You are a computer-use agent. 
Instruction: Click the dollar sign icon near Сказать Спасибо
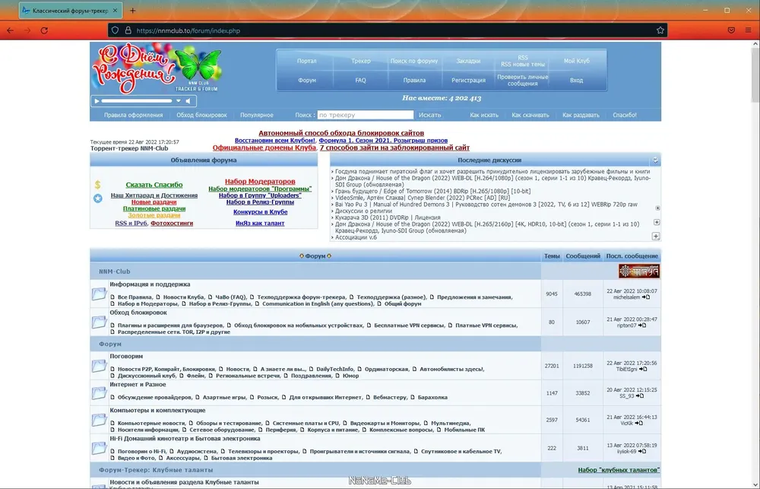click(97, 184)
